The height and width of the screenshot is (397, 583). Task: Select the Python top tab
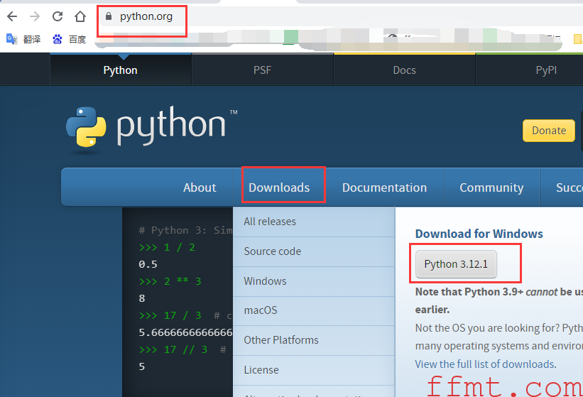[x=121, y=70]
